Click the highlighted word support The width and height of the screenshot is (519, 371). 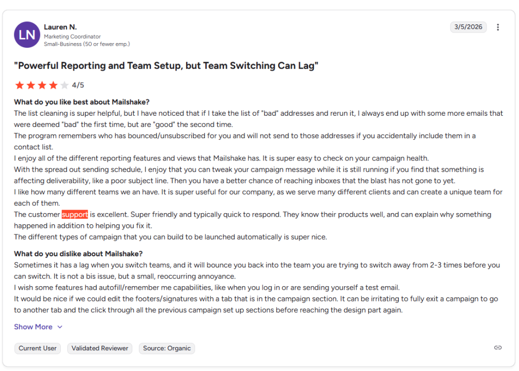point(75,214)
